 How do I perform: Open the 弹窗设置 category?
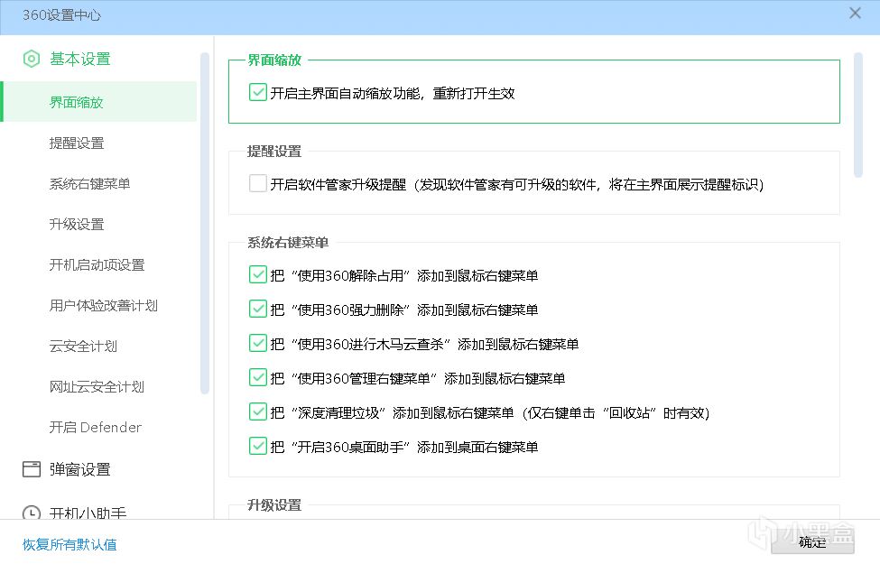coord(79,469)
